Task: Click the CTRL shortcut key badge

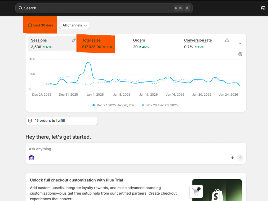Action: pos(178,8)
